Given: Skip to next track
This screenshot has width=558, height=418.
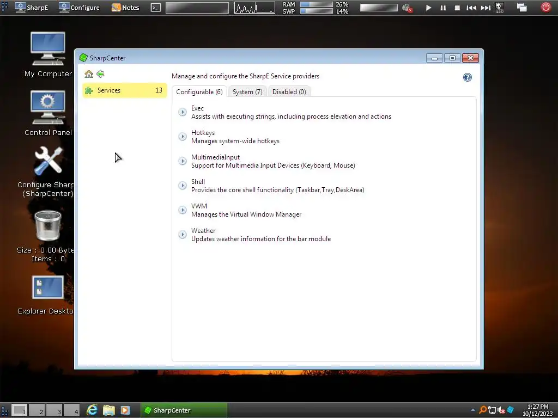Looking at the screenshot, I should pos(486,8).
